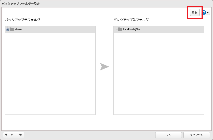Confirm with the OK button
Screen dimensions: 213x140
[169, 135]
